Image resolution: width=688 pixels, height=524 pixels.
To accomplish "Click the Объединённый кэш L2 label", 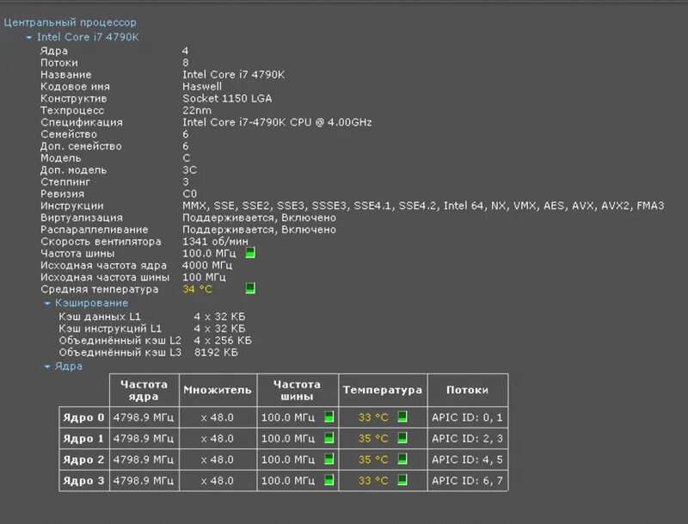I will pos(120,341).
